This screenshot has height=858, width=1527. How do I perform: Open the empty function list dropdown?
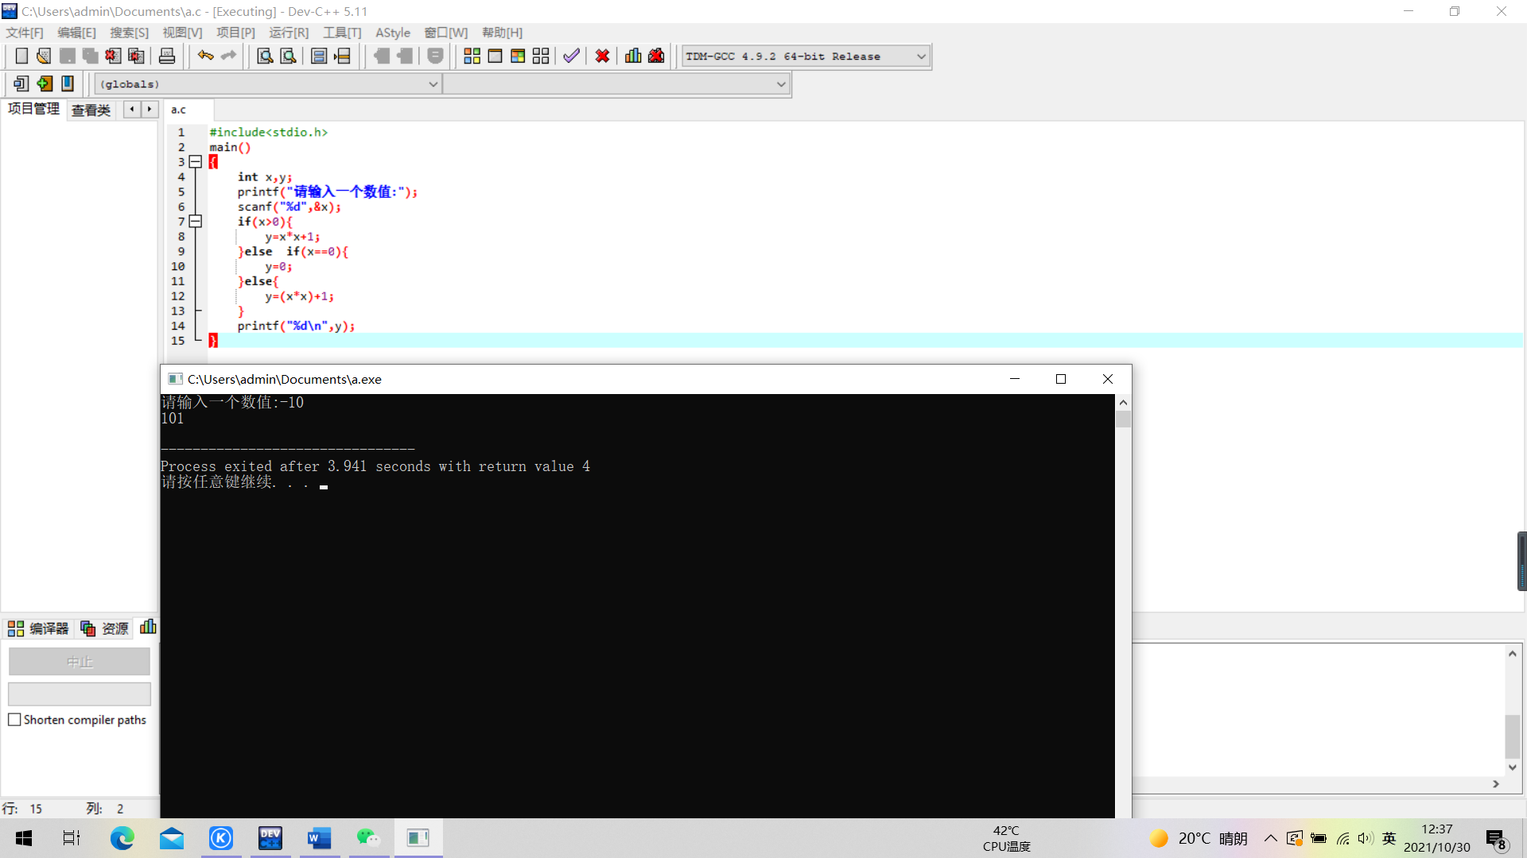point(781,84)
